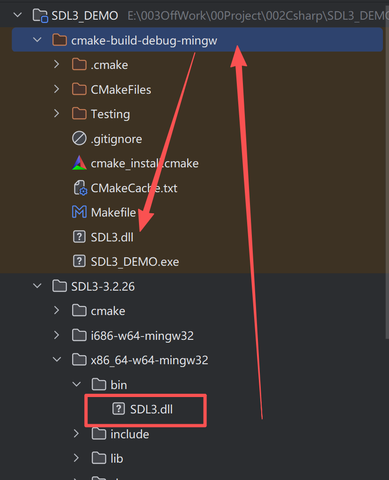
Task: Click the SDL3_DEMO project module icon
Action: tap(40, 15)
